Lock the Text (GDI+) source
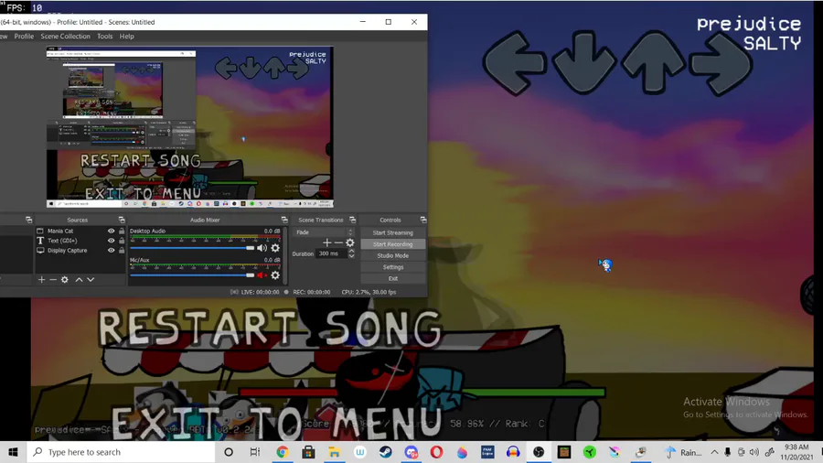 pyautogui.click(x=122, y=241)
